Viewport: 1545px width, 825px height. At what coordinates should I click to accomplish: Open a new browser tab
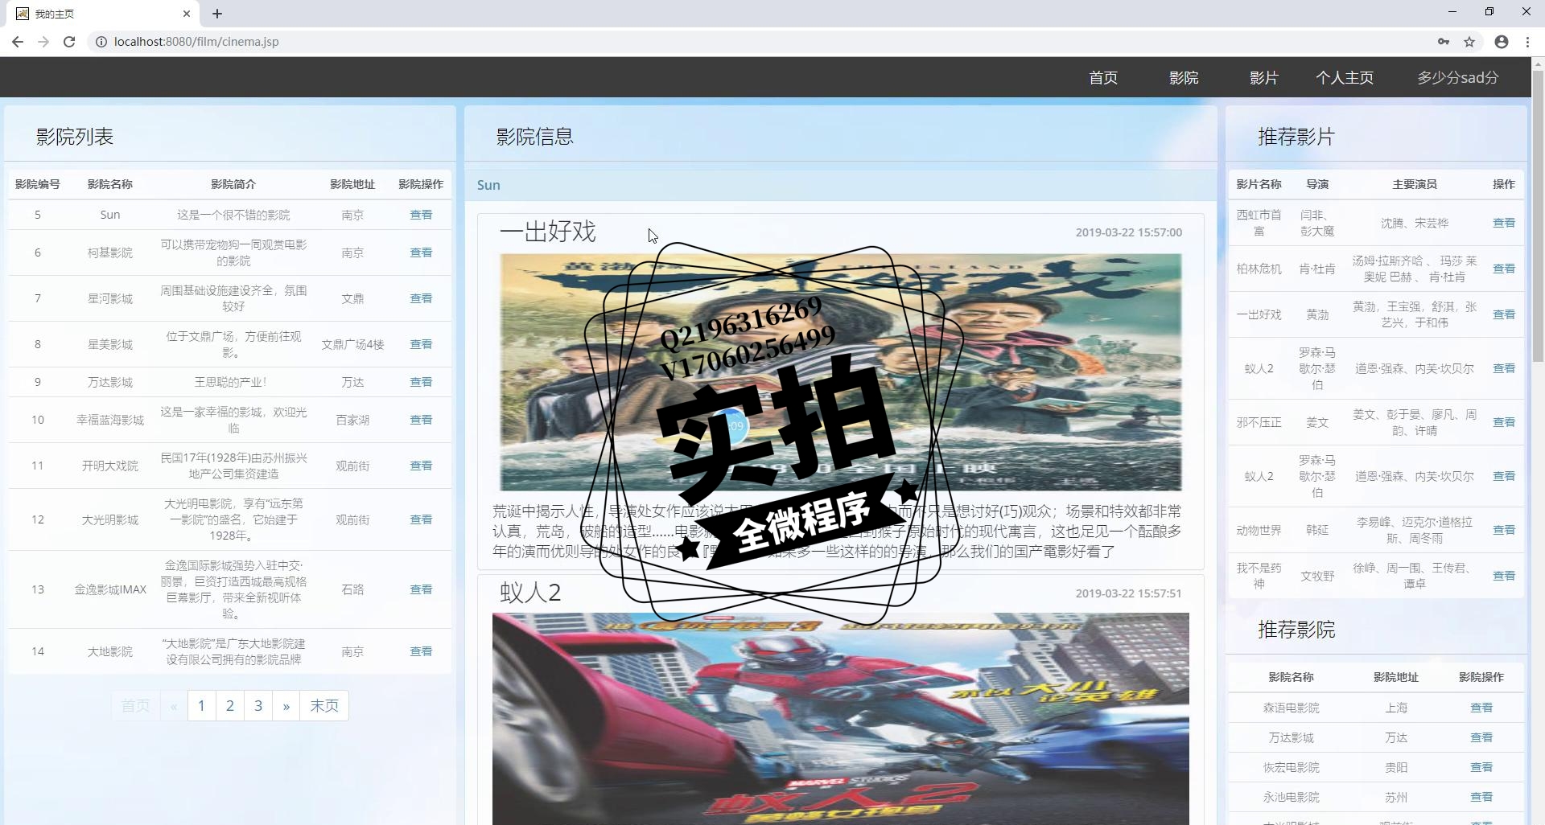pos(217,14)
